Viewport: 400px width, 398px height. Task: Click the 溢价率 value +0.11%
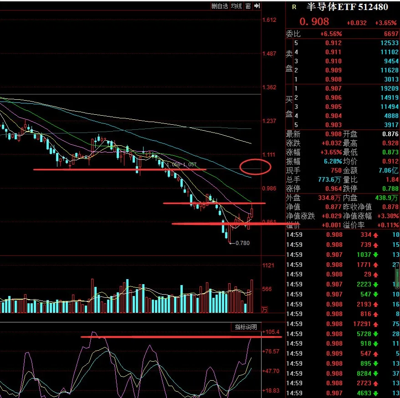388,225
